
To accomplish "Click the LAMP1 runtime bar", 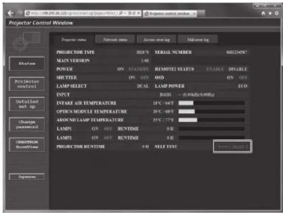I will [212, 129].
